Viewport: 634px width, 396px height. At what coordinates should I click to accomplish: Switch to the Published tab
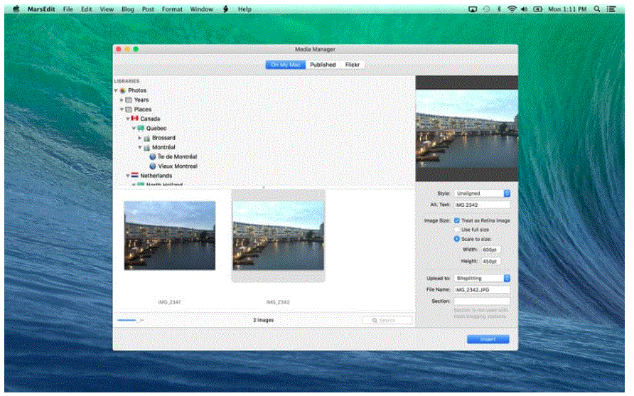click(323, 65)
